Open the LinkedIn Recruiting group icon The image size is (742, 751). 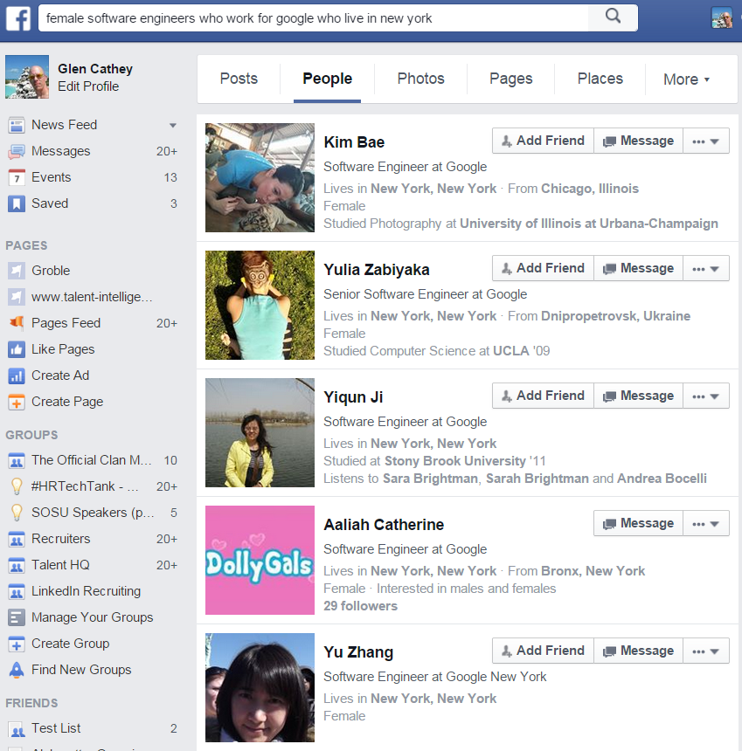pyautogui.click(x=17, y=592)
